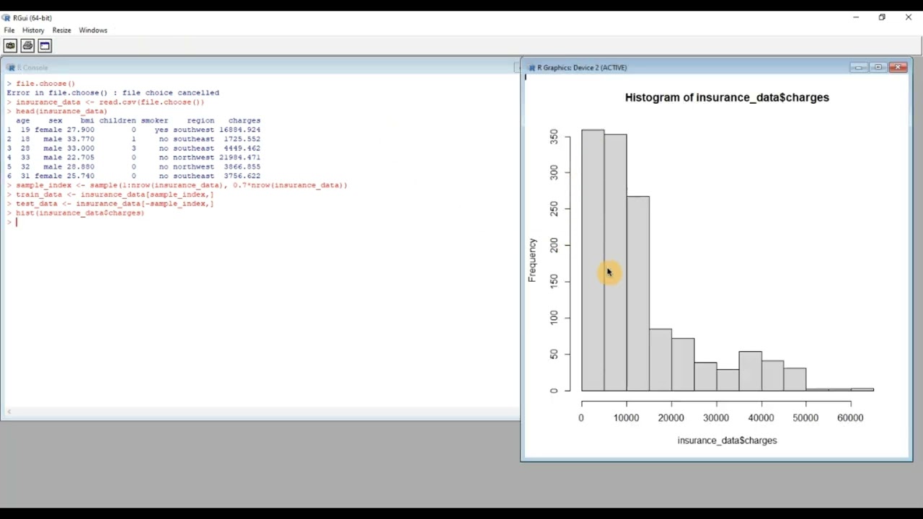Click the 'region' column header in console

click(x=200, y=120)
